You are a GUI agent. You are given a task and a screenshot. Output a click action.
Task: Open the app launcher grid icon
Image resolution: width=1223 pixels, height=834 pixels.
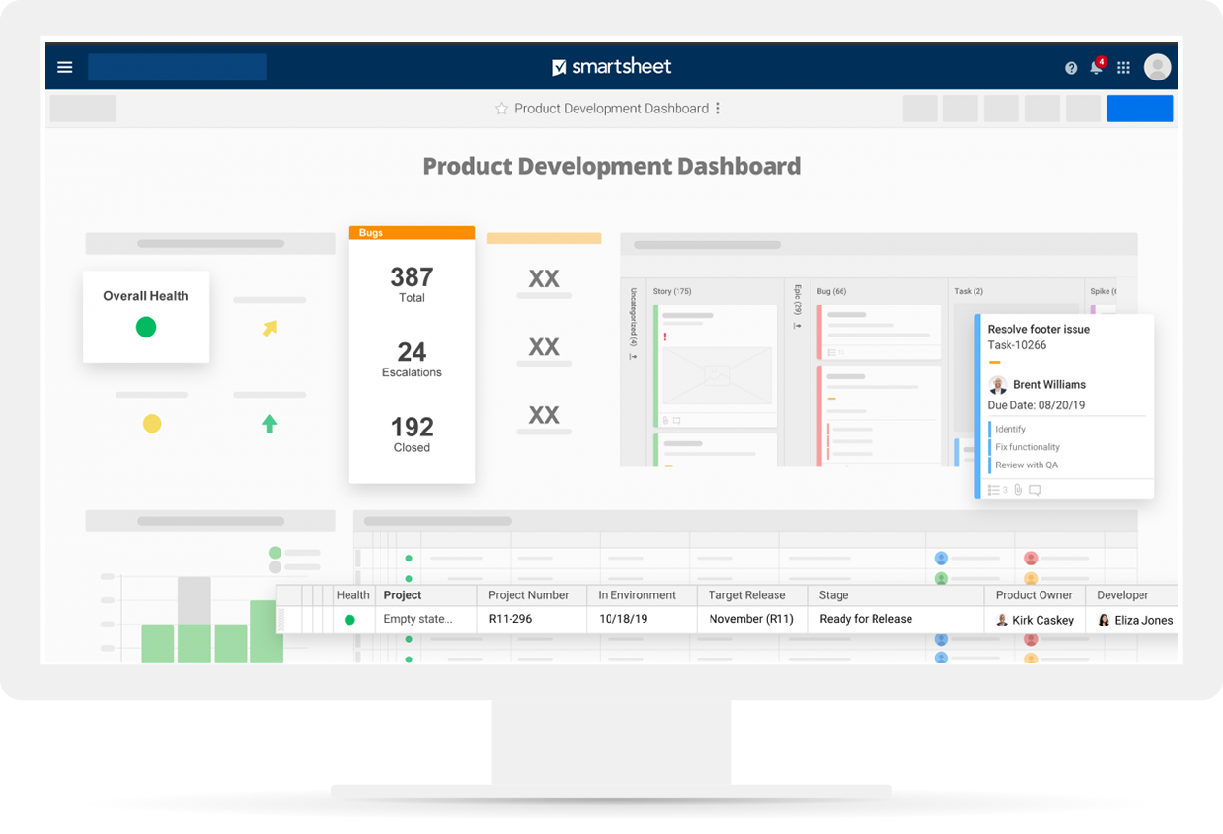pos(1123,68)
